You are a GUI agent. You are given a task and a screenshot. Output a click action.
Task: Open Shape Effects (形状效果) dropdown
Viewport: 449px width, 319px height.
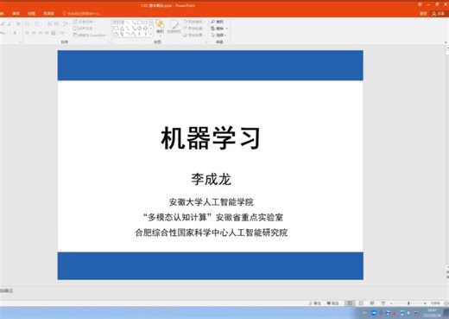(194, 35)
